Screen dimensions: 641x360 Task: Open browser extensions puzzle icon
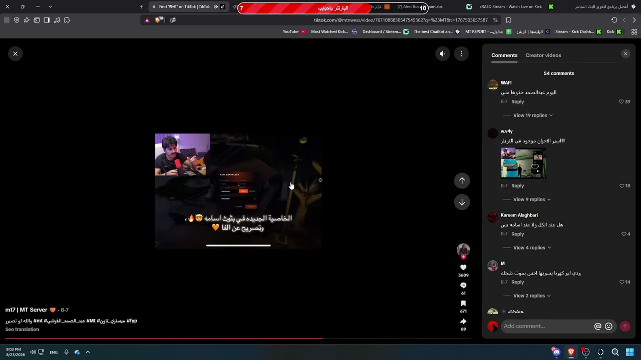click(x=67, y=20)
